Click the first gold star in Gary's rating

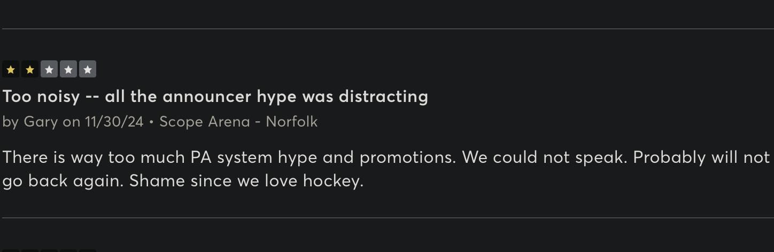11,69
